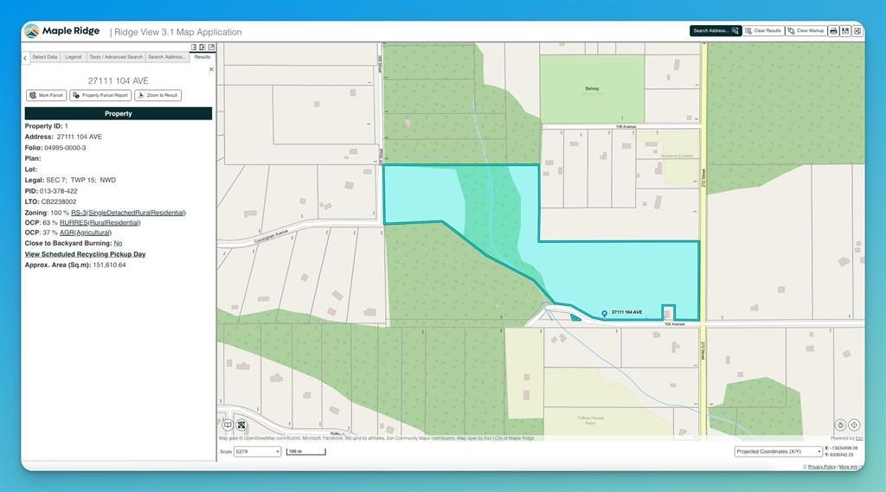
Task: Open the Scale dropdown showing 5379
Action: tap(257, 451)
